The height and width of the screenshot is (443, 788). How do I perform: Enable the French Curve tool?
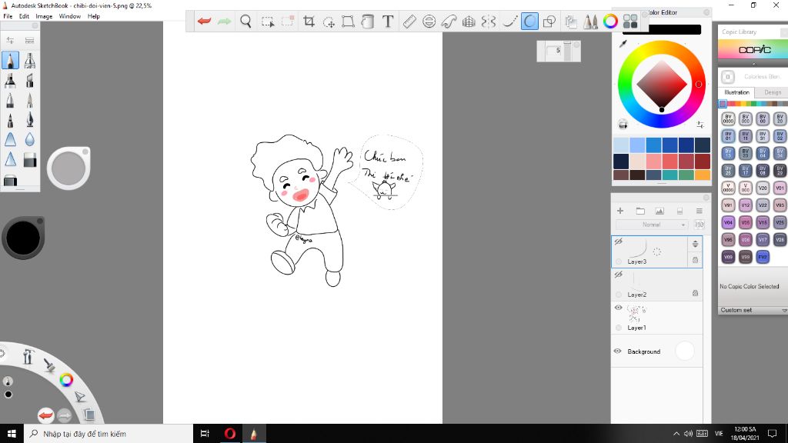(449, 21)
